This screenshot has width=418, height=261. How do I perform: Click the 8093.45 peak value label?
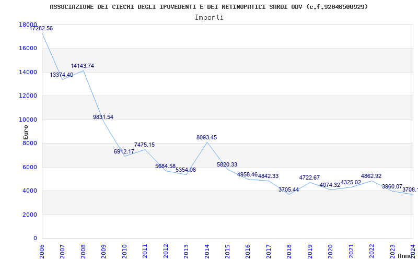(x=206, y=138)
